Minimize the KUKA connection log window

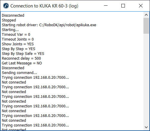[106, 6]
